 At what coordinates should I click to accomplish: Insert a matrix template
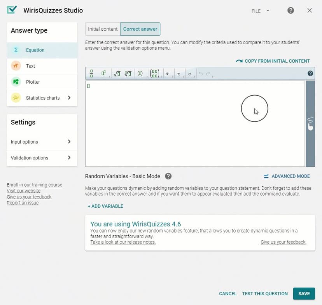coord(154,74)
